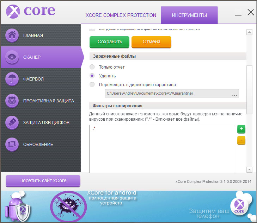Remove scan filter with minus button
The width and height of the screenshot is (257, 223).
coord(241,140)
